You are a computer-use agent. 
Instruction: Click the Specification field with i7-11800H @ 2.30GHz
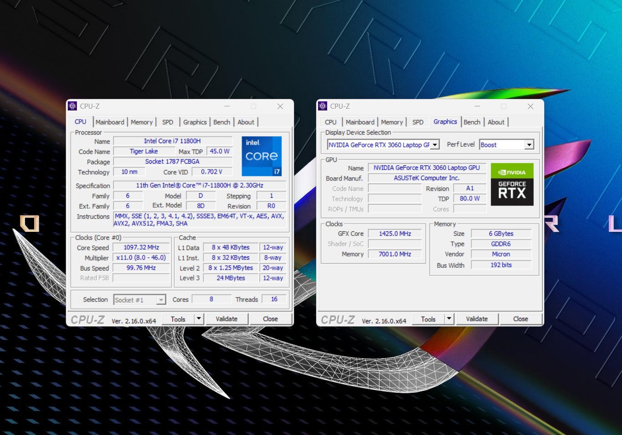(200, 185)
